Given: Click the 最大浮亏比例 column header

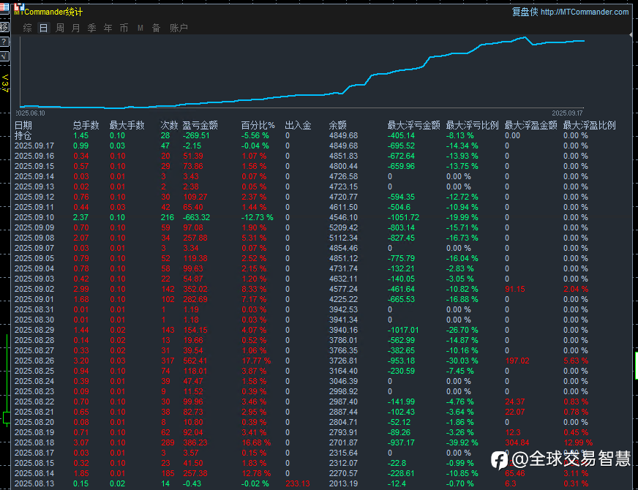Looking at the screenshot, I should click(x=472, y=125).
